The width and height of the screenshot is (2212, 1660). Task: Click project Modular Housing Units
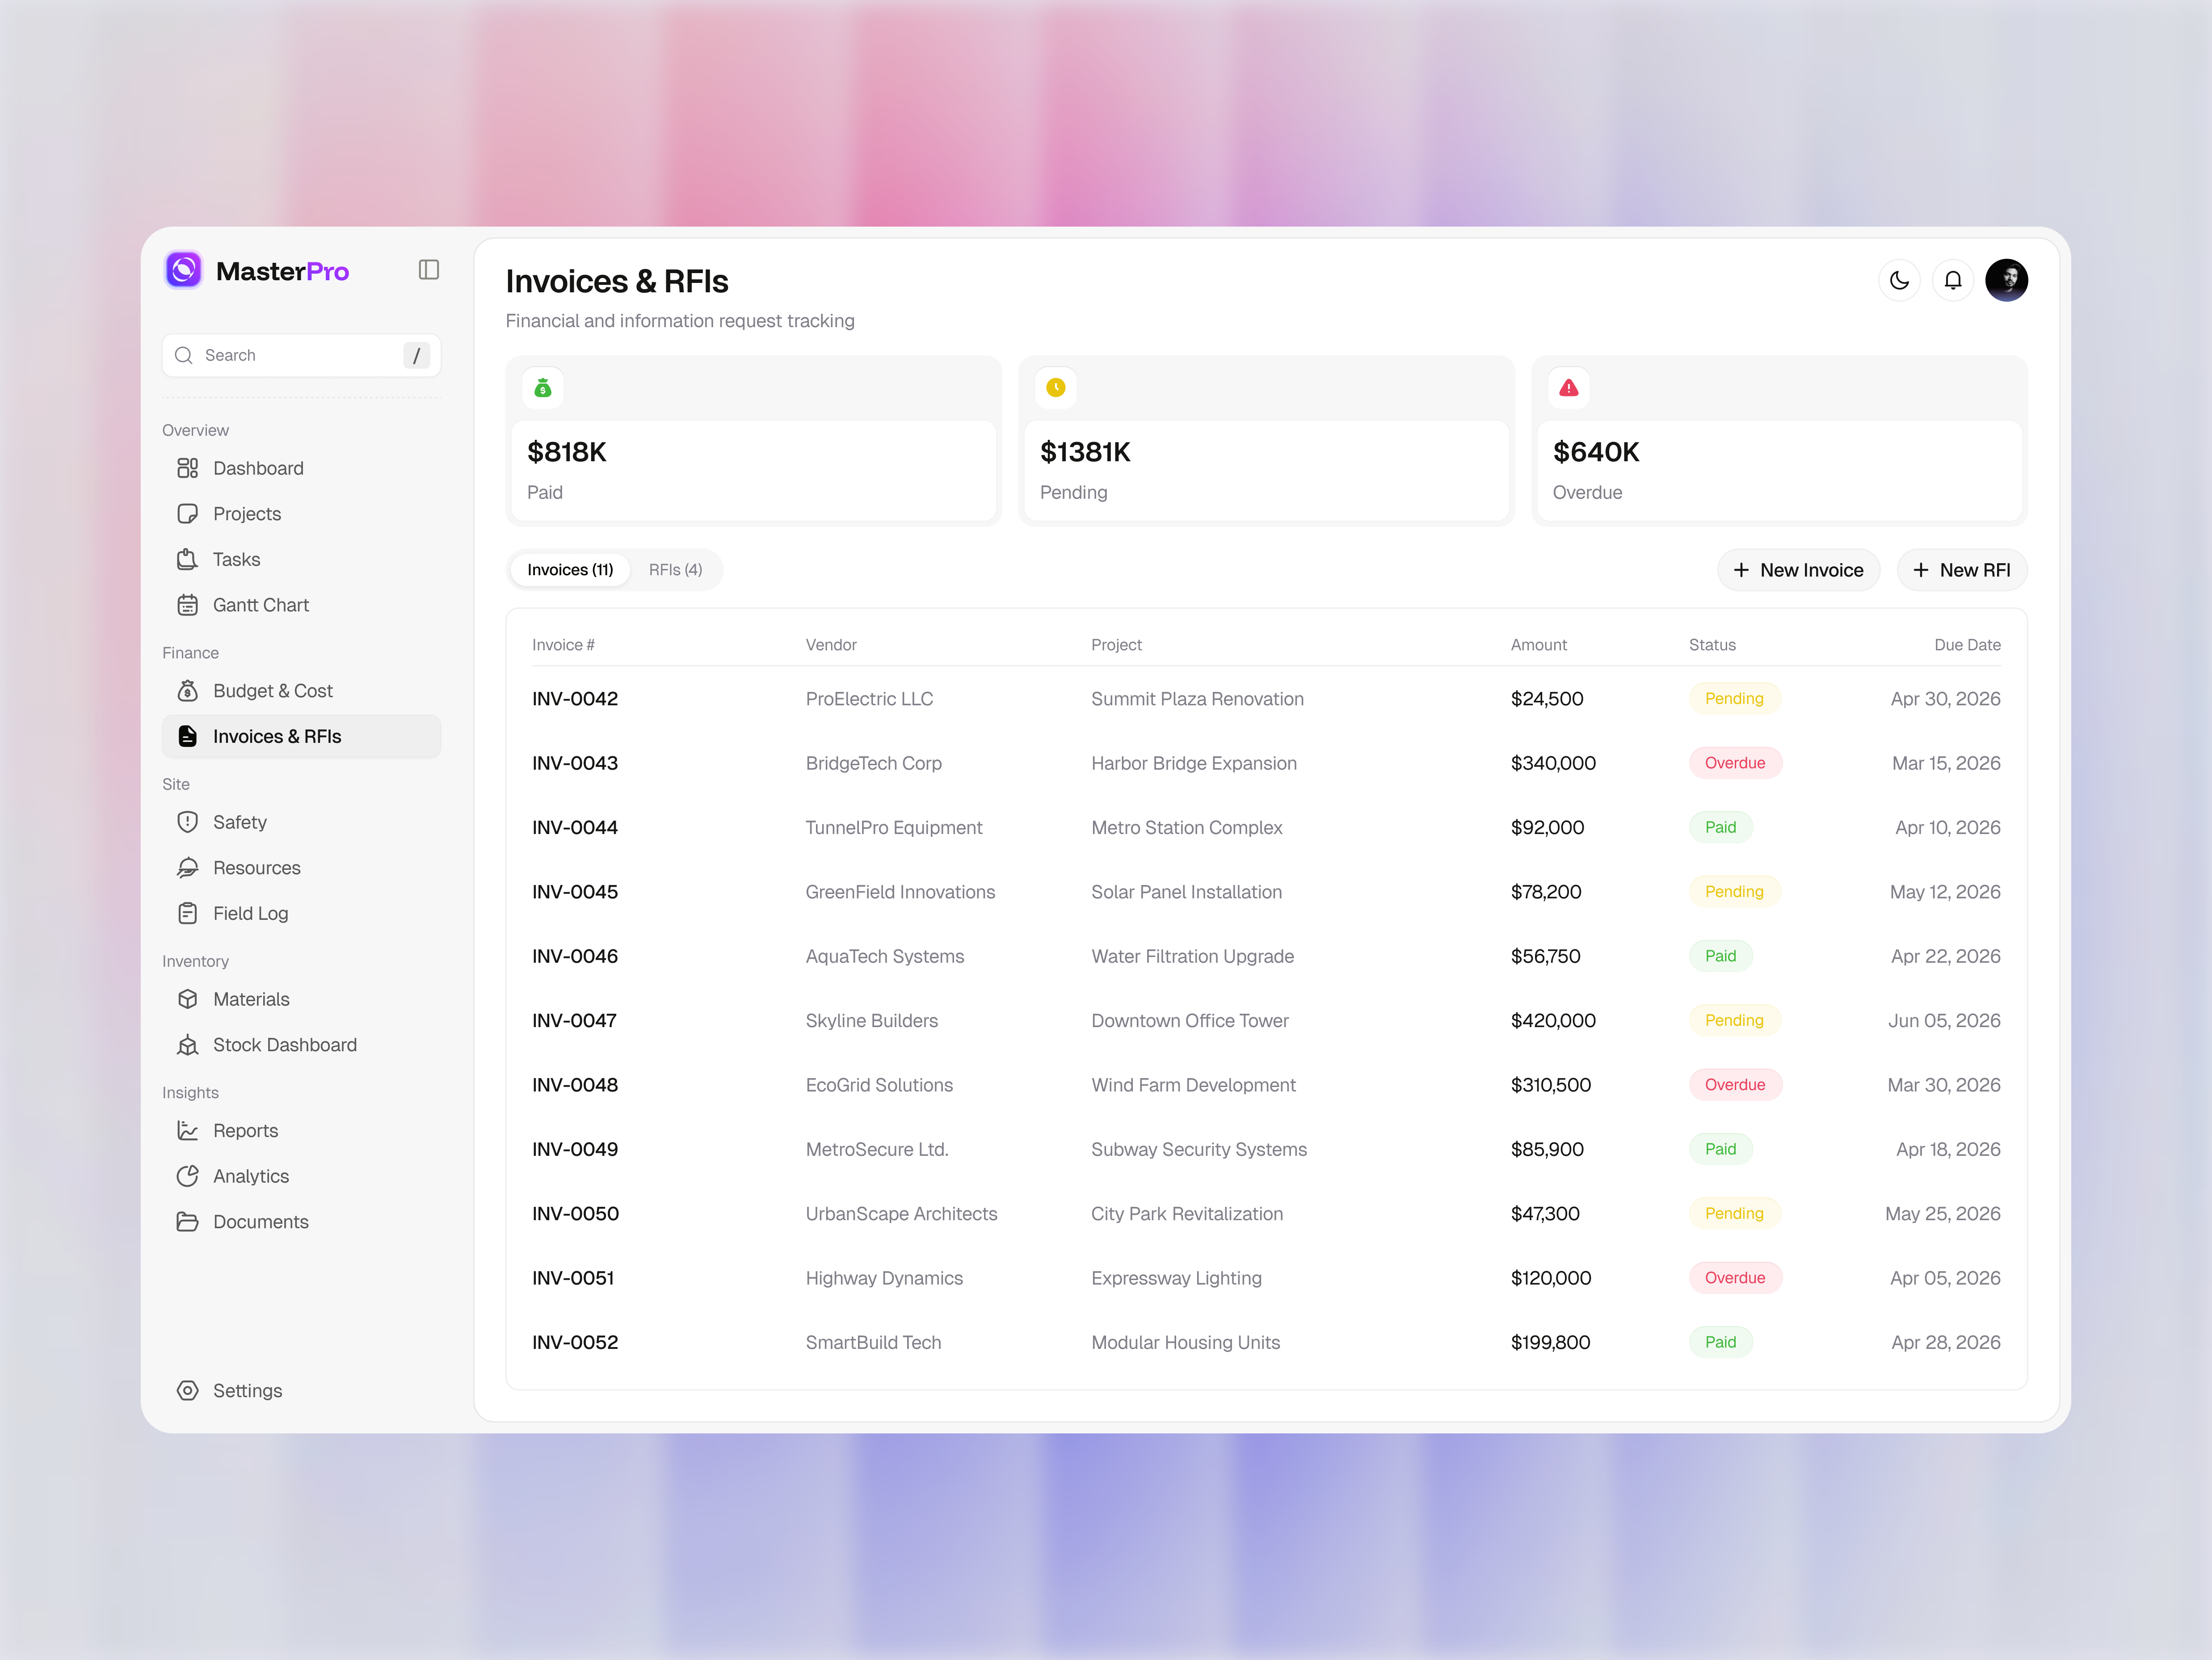pyautogui.click(x=1185, y=1342)
